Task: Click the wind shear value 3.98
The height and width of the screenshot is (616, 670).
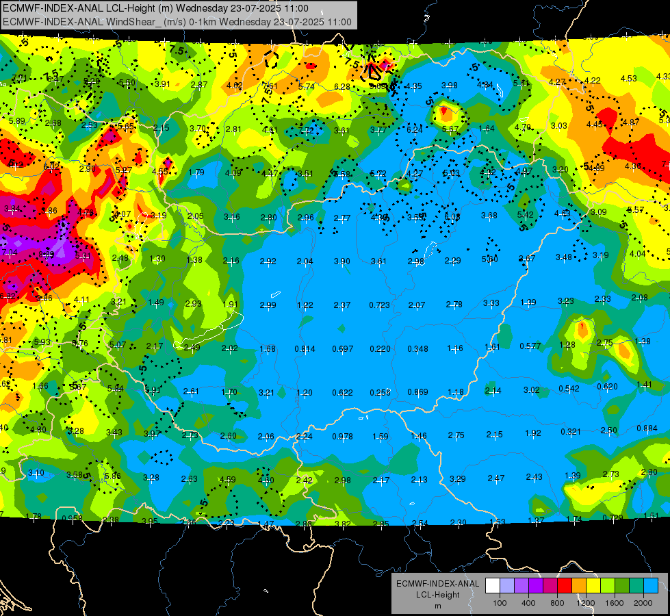Action: 450,86
